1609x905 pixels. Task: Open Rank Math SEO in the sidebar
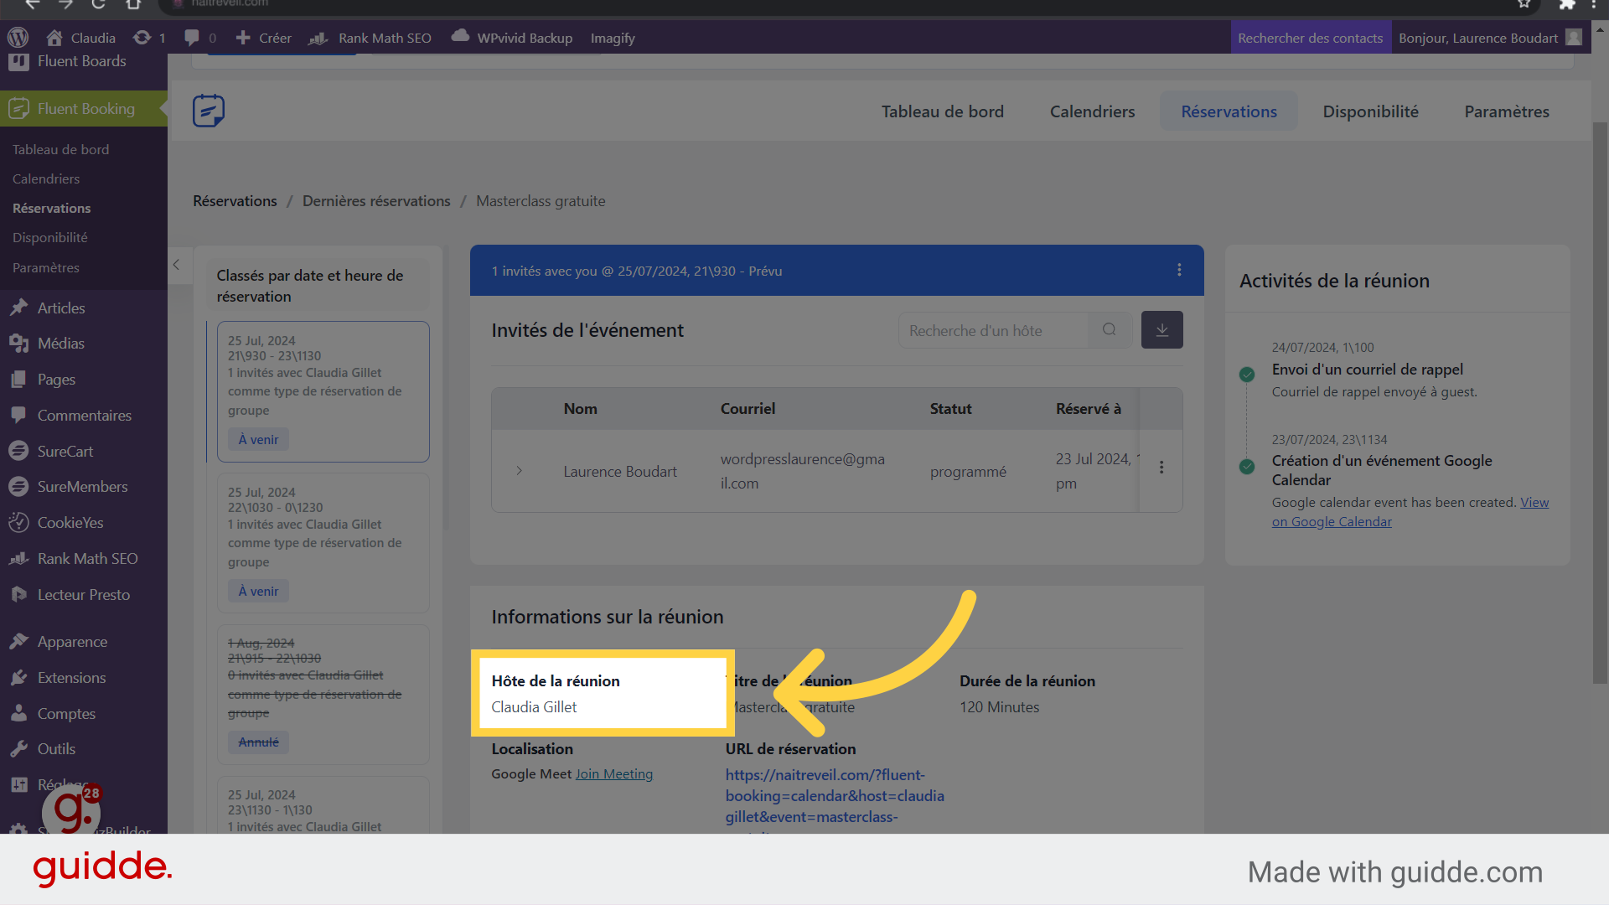(x=87, y=559)
